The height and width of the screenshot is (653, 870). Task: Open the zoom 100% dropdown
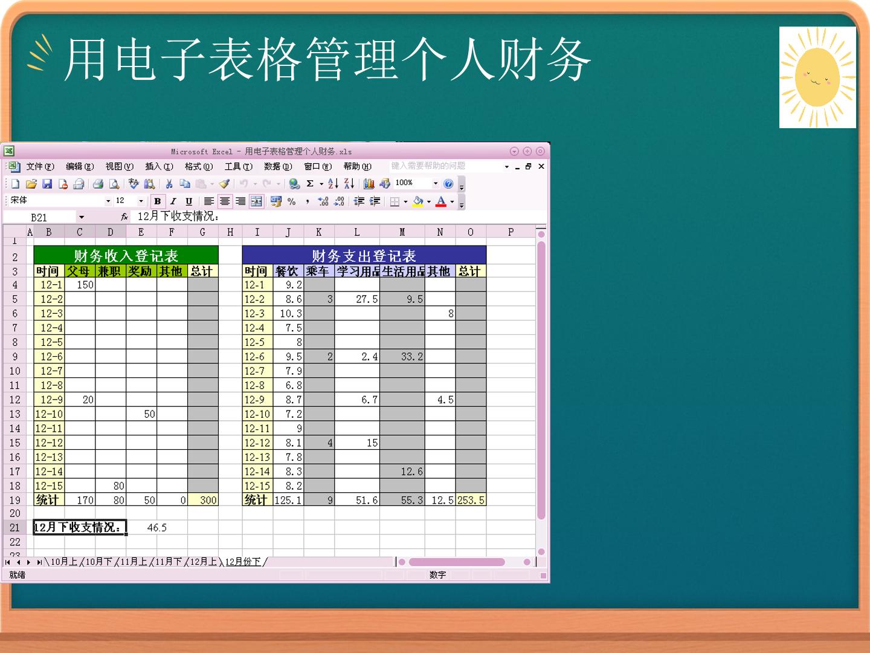(435, 184)
